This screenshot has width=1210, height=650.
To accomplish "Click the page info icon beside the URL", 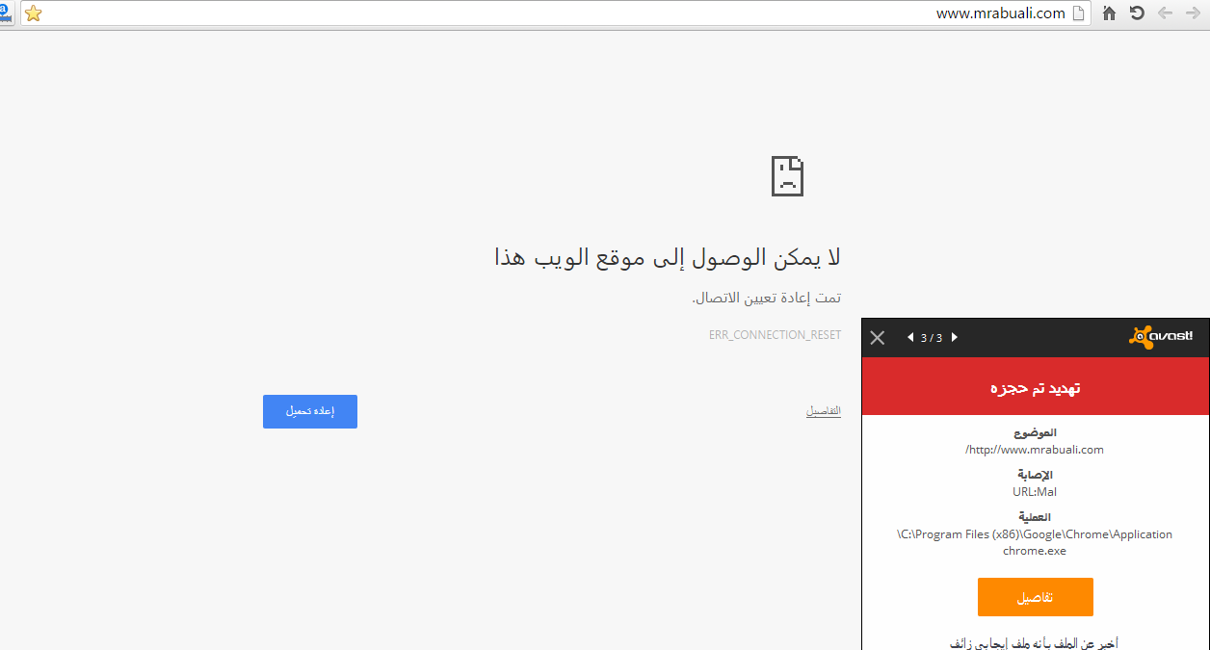I will pos(1079,13).
